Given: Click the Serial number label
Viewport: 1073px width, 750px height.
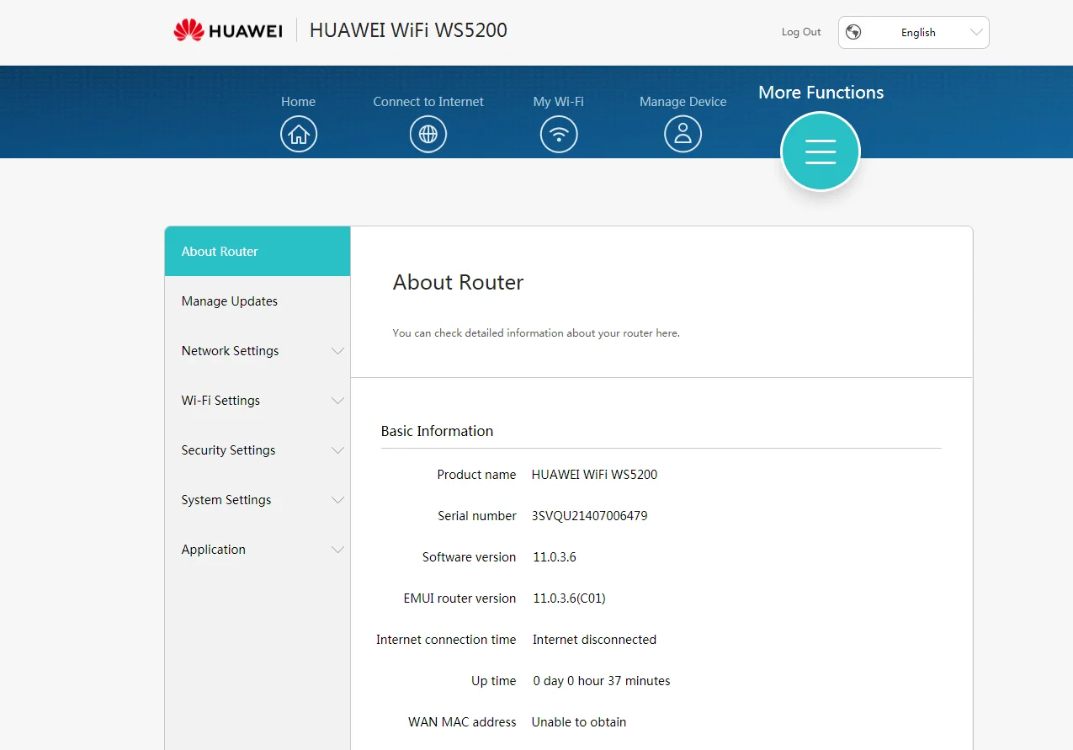Looking at the screenshot, I should click(477, 516).
